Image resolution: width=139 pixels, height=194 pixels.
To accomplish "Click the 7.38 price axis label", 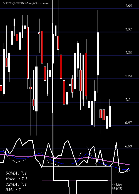I will tap(128, 53).
